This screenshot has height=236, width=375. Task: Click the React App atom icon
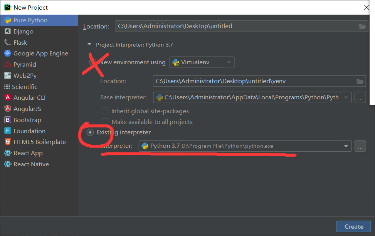8,153
